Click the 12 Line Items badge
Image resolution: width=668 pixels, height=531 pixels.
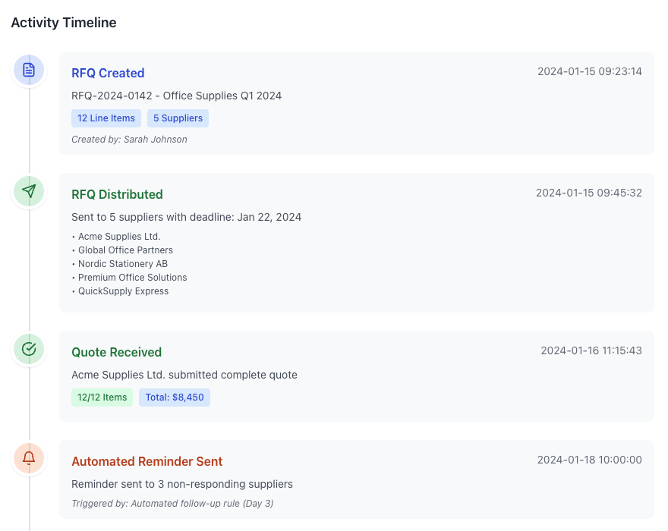click(x=106, y=118)
